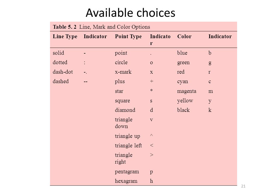Viewport: 261px width, 195px height.
Task: Select the 'magenta' color cell
Action: pyautogui.click(x=187, y=91)
